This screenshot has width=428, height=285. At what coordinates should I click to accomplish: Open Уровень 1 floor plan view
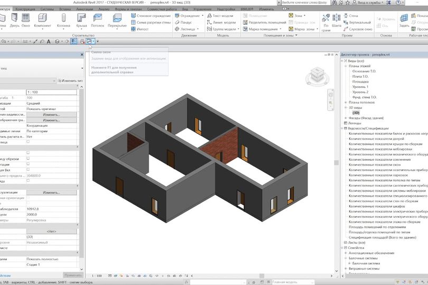tap(360, 87)
